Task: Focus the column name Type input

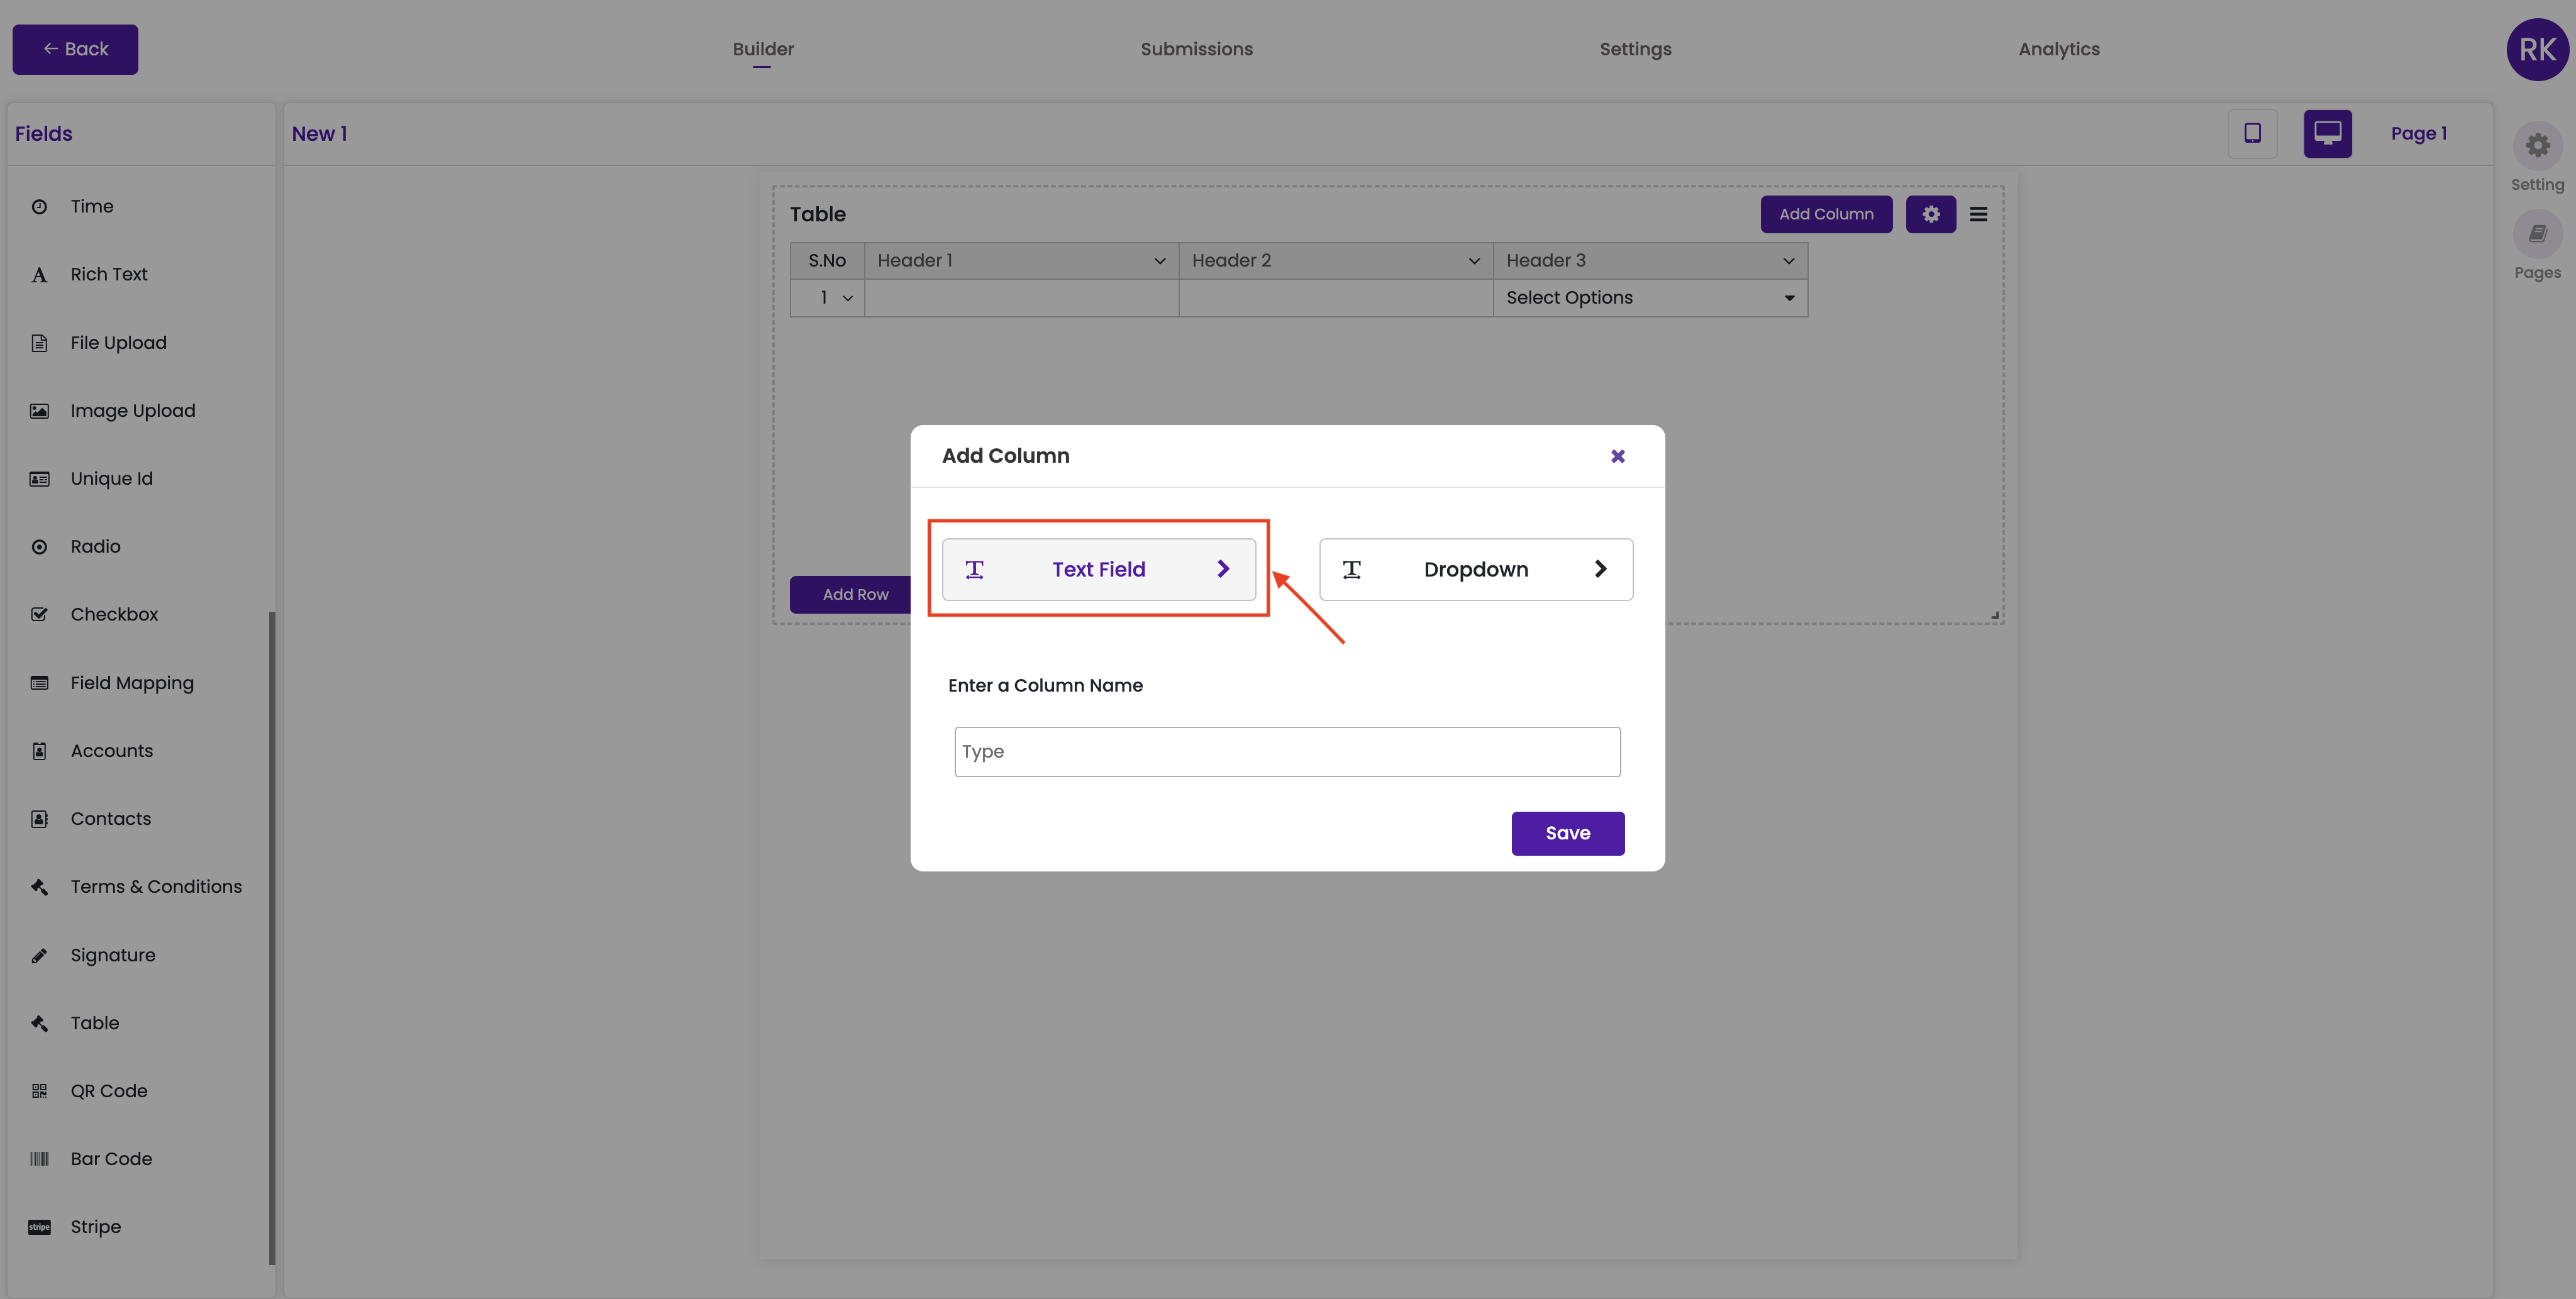Action: pos(1287,752)
